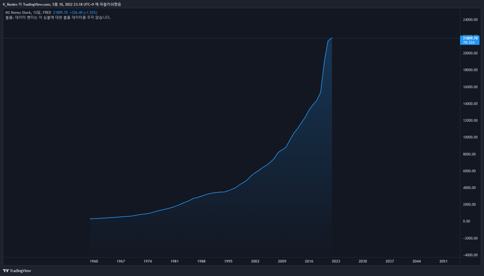The height and width of the screenshot is (276, 484).
Task: Click the 0.00 price axis label
Action: coord(466,221)
